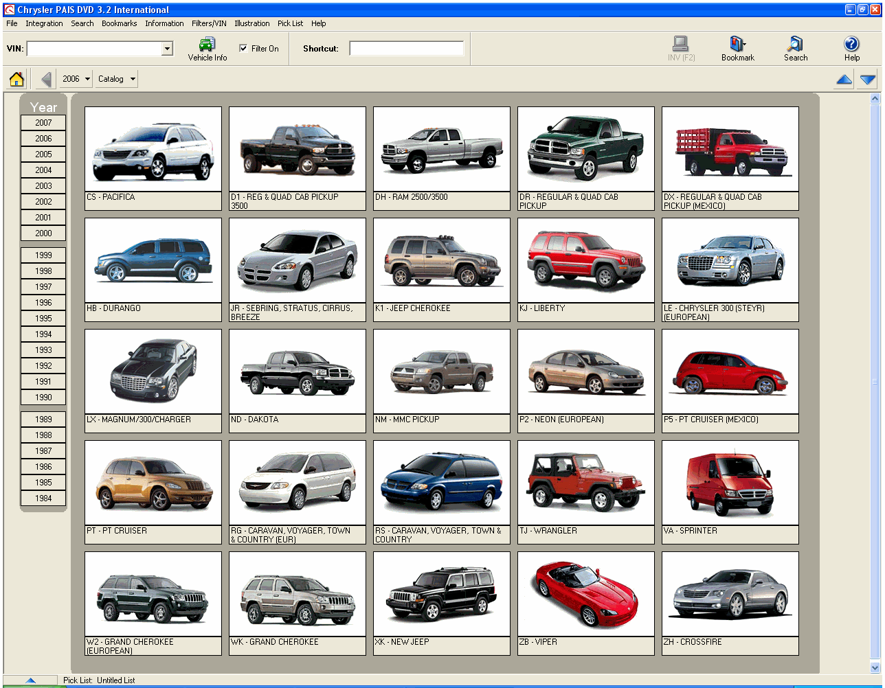Expand the Pick List panel arrow

[30, 680]
